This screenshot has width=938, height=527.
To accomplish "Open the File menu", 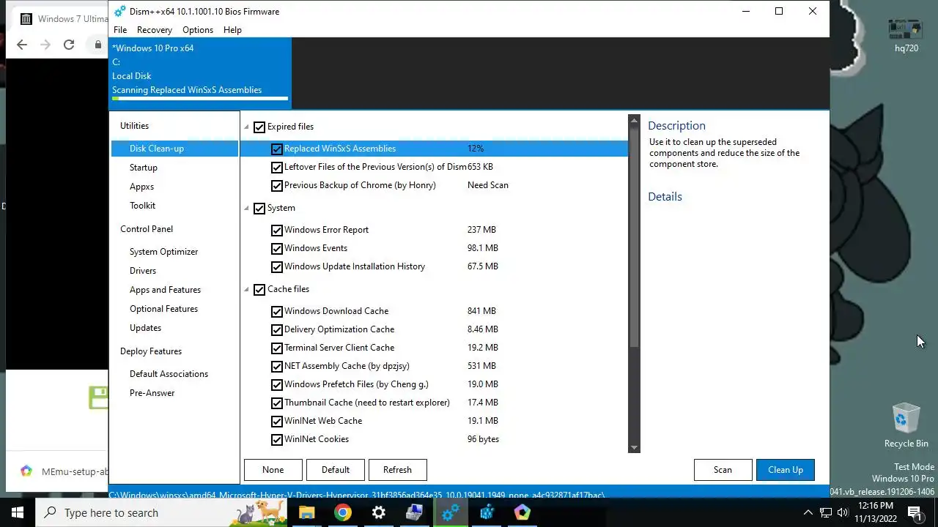I will click(120, 30).
